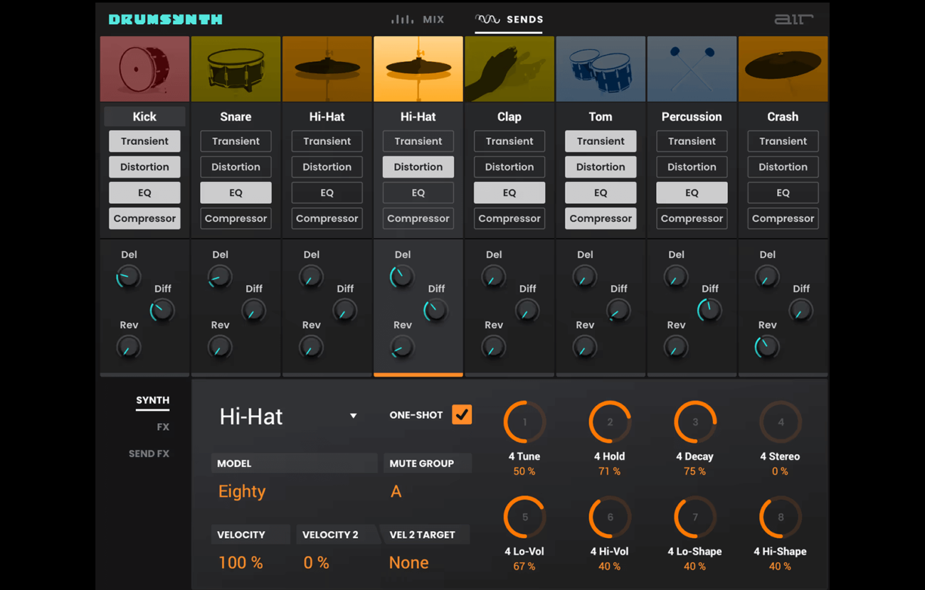Open the MUTE GROUP selector A

point(396,491)
